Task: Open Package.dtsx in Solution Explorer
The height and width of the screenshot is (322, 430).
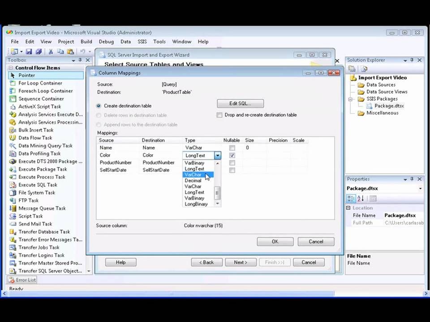Action: click(x=389, y=106)
